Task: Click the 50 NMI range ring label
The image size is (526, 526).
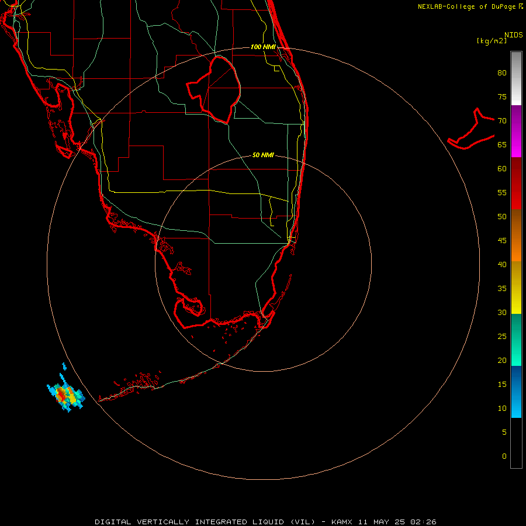Action: click(263, 155)
